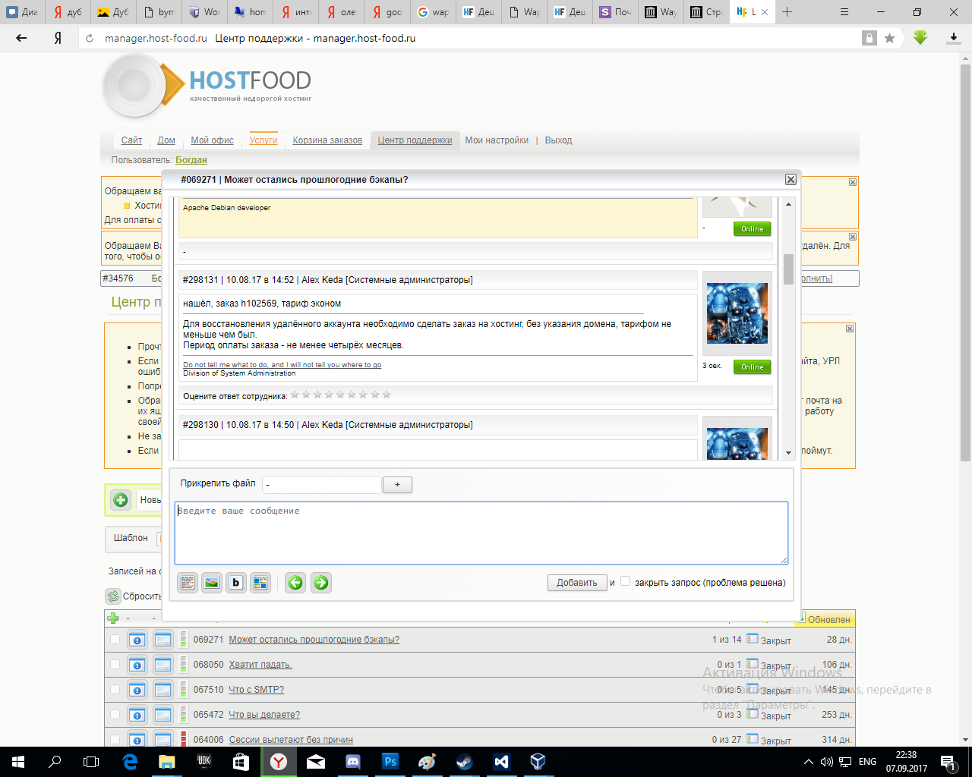Select checkbox for ticket 069271
Viewport: 972px width, 777px height.
coord(115,640)
